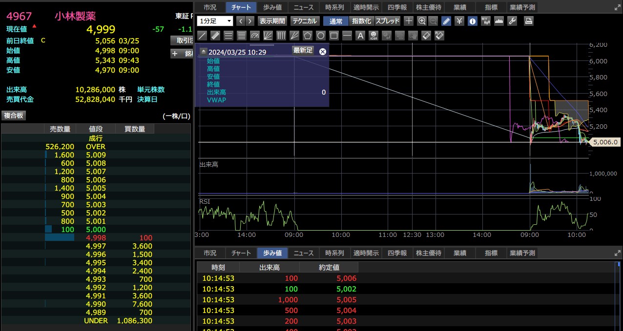Select the eraser tool
The height and width of the screenshot is (331, 623).
tap(426, 36)
